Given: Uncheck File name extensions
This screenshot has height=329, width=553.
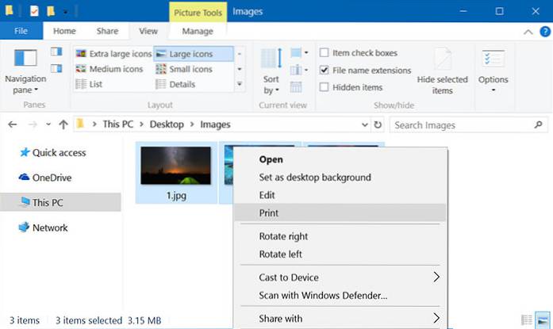Looking at the screenshot, I should pos(325,70).
